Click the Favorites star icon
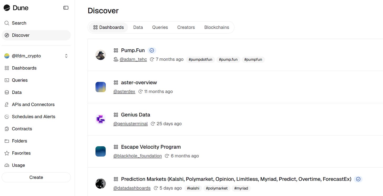This screenshot has width=383, height=196. coord(7,153)
